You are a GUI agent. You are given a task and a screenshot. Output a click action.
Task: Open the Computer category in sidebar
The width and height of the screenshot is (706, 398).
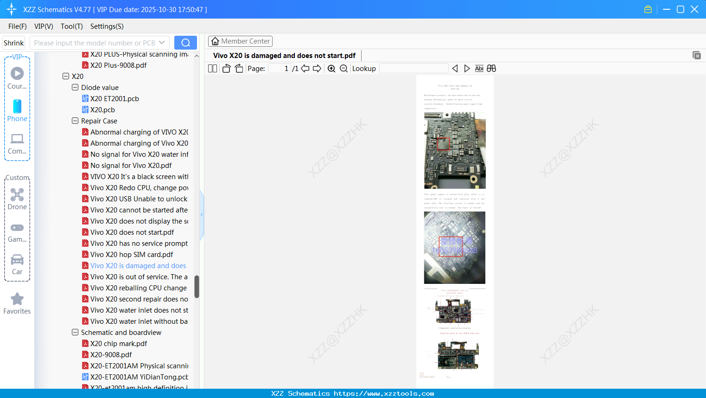pyautogui.click(x=17, y=143)
